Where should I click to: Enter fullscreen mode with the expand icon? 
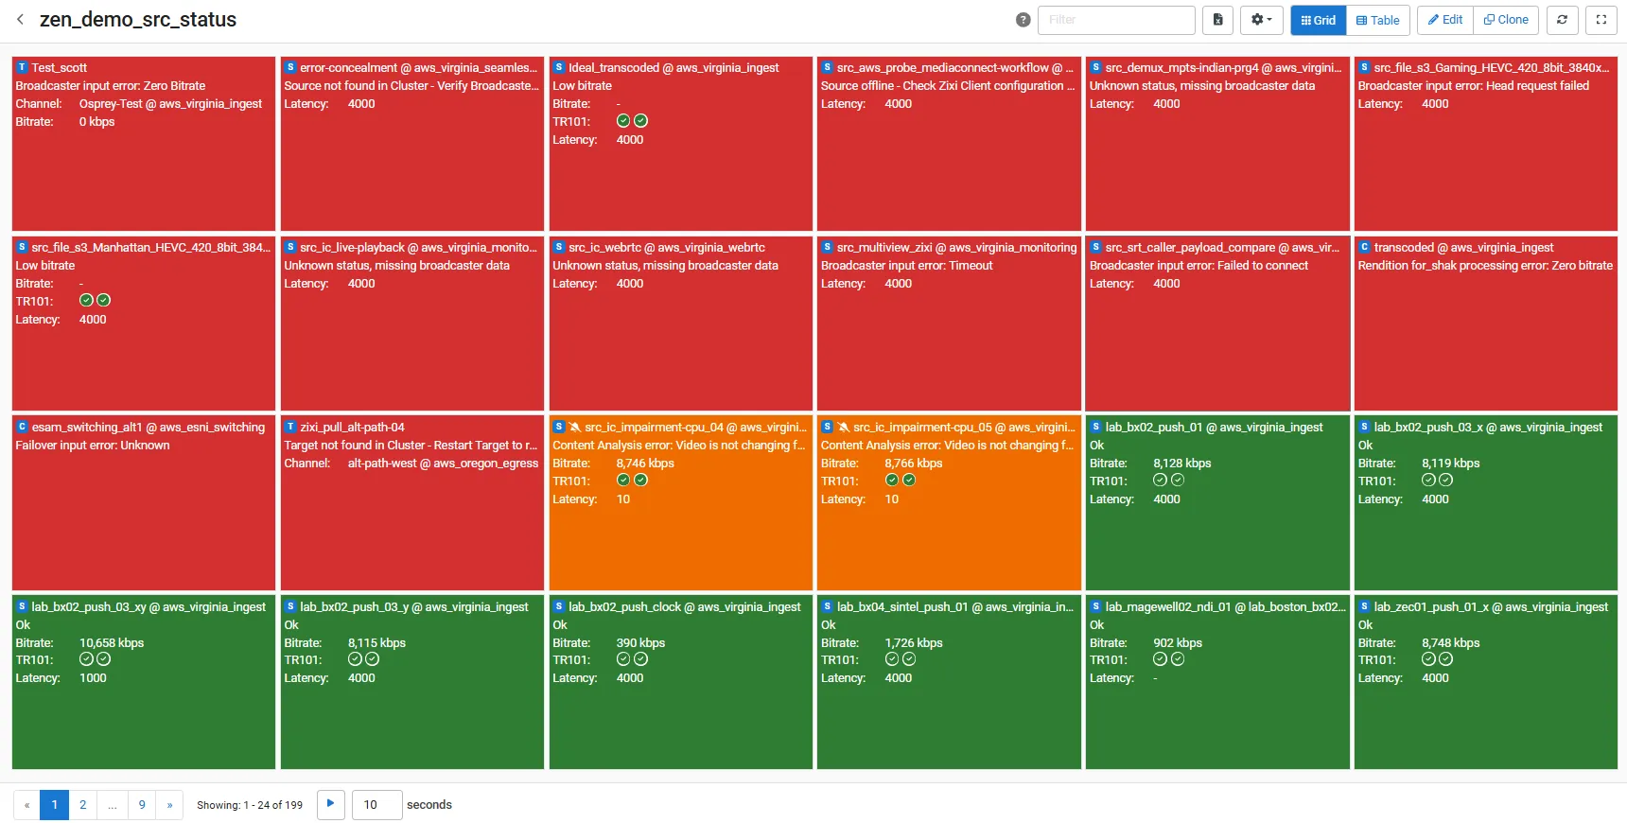pos(1601,20)
